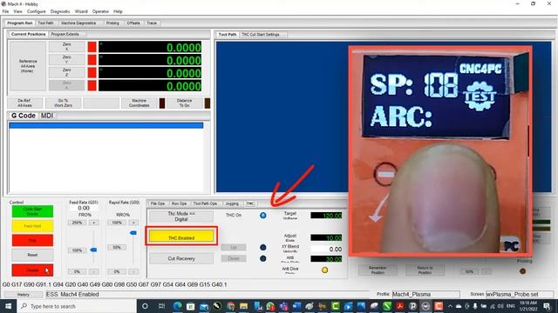Increase feed rate override with plus button
The image size is (558, 313).
[x=94, y=223]
